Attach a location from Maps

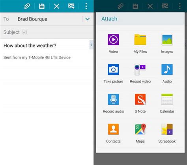pos(140,133)
